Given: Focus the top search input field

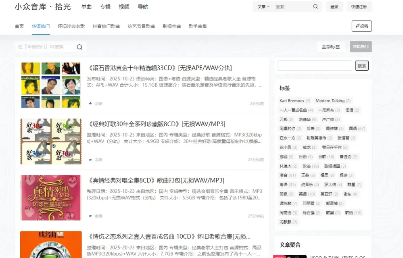Looking at the screenshot, I should tap(292, 7).
